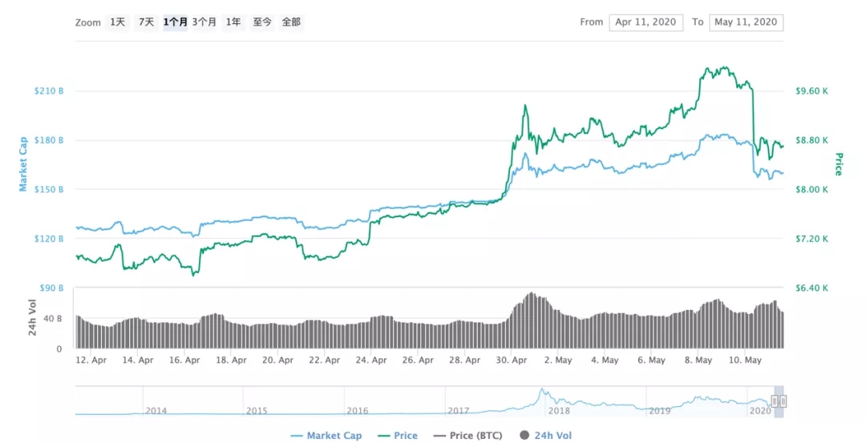The height and width of the screenshot is (443, 866).
Task: Click the To date field
Action: tap(746, 22)
